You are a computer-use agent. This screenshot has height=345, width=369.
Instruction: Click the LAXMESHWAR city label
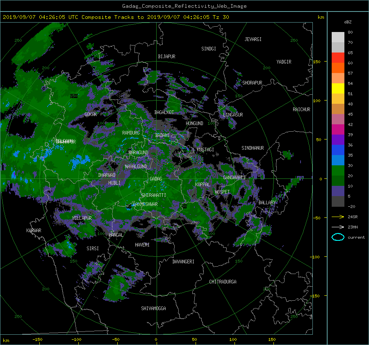[x=145, y=204]
